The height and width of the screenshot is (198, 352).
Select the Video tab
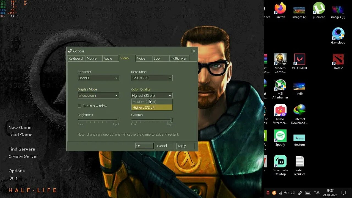(127, 58)
